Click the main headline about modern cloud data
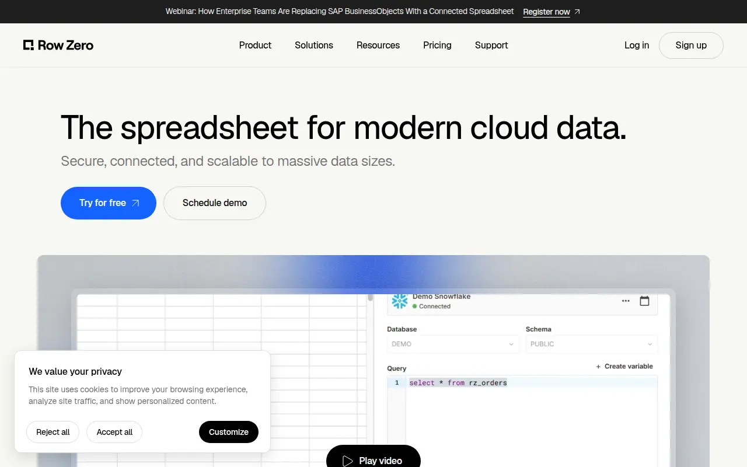Image resolution: width=747 pixels, height=467 pixels. click(344, 127)
